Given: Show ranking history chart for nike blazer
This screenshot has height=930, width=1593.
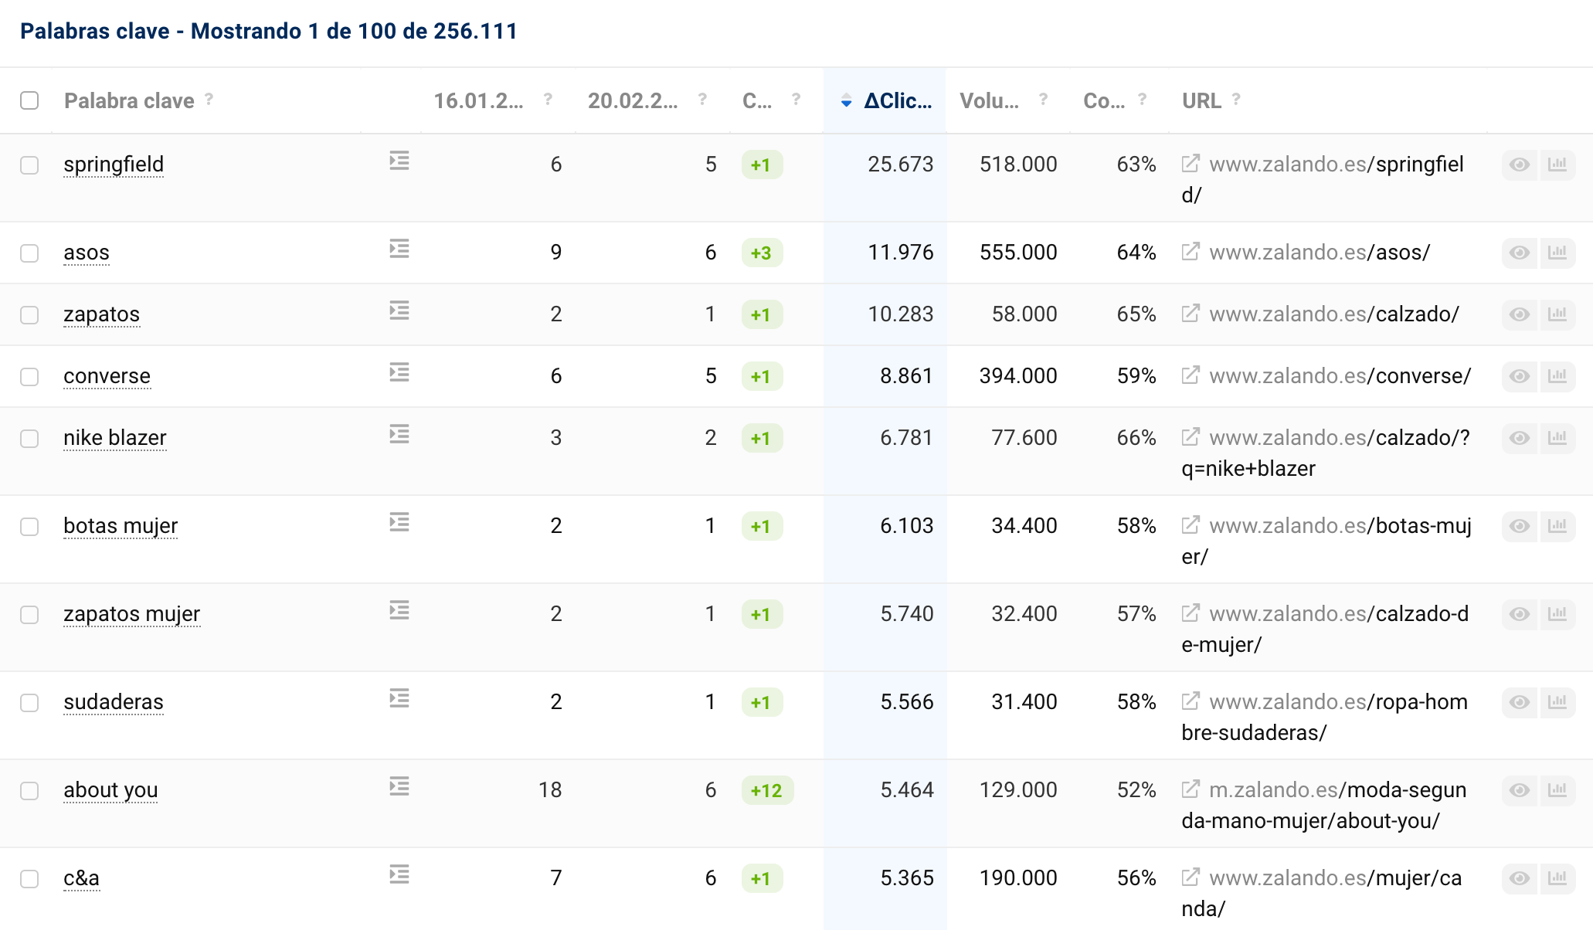Looking at the screenshot, I should click(x=1557, y=438).
